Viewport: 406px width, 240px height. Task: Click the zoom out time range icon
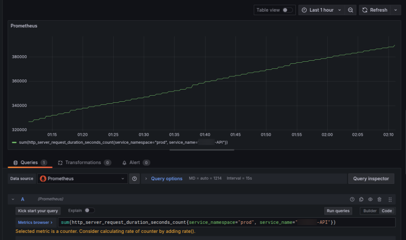350,10
